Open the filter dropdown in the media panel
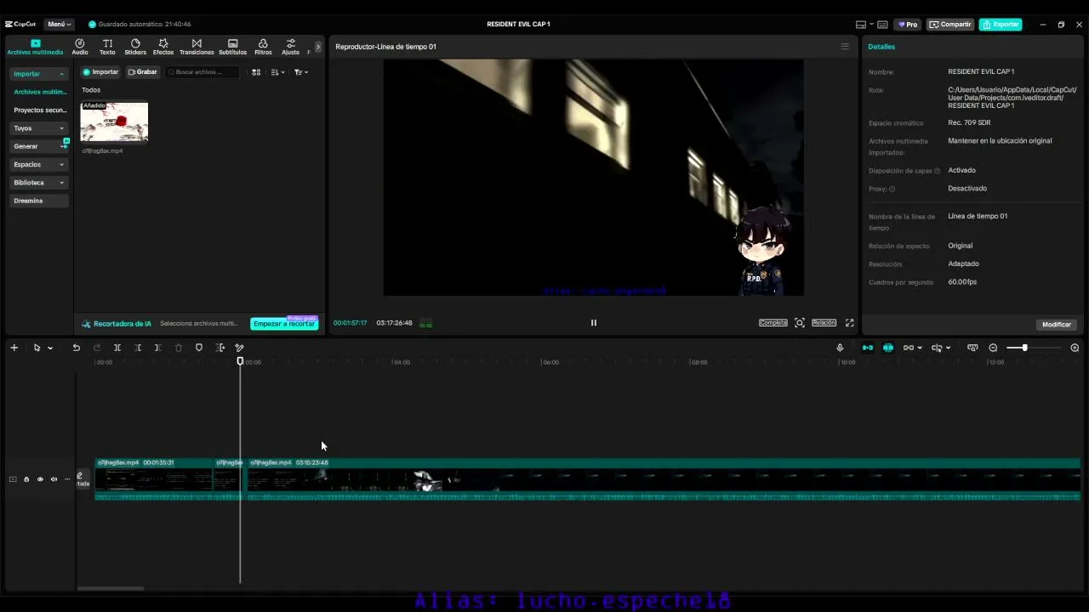This screenshot has height=612, width=1089. click(x=301, y=72)
